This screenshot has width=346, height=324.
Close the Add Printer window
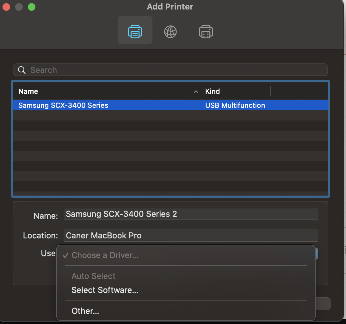(x=6, y=7)
